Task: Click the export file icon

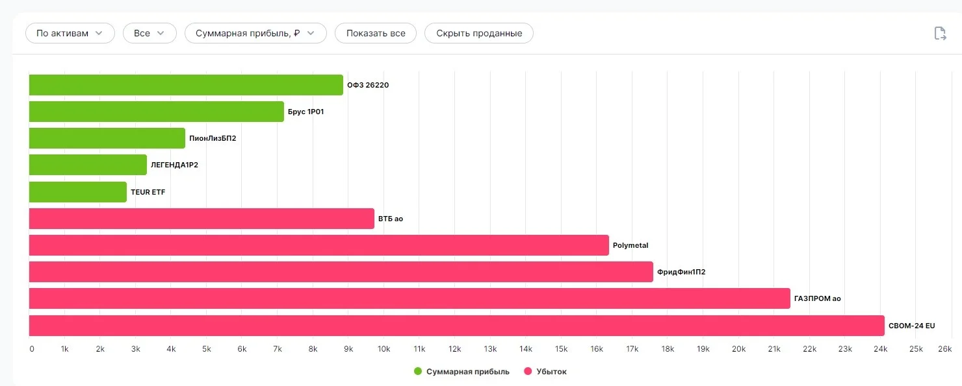Action: pyautogui.click(x=940, y=34)
